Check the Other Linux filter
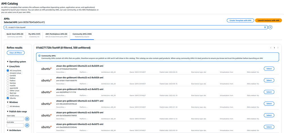 pos(8,90)
